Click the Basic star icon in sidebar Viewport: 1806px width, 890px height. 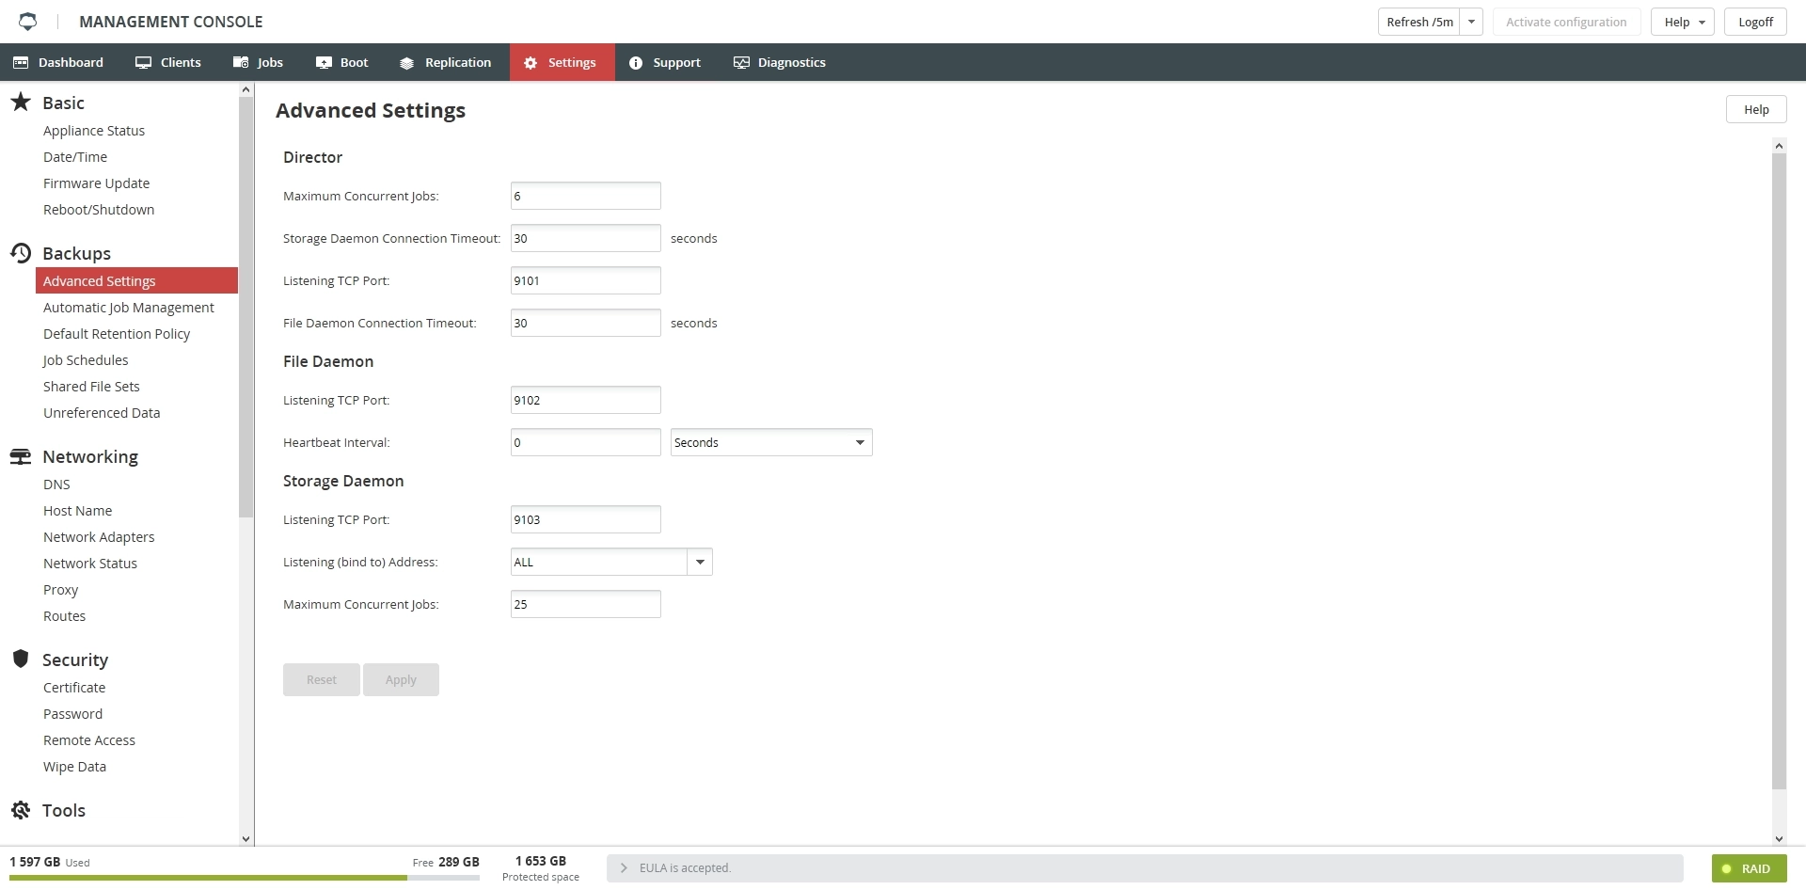coord(21,102)
